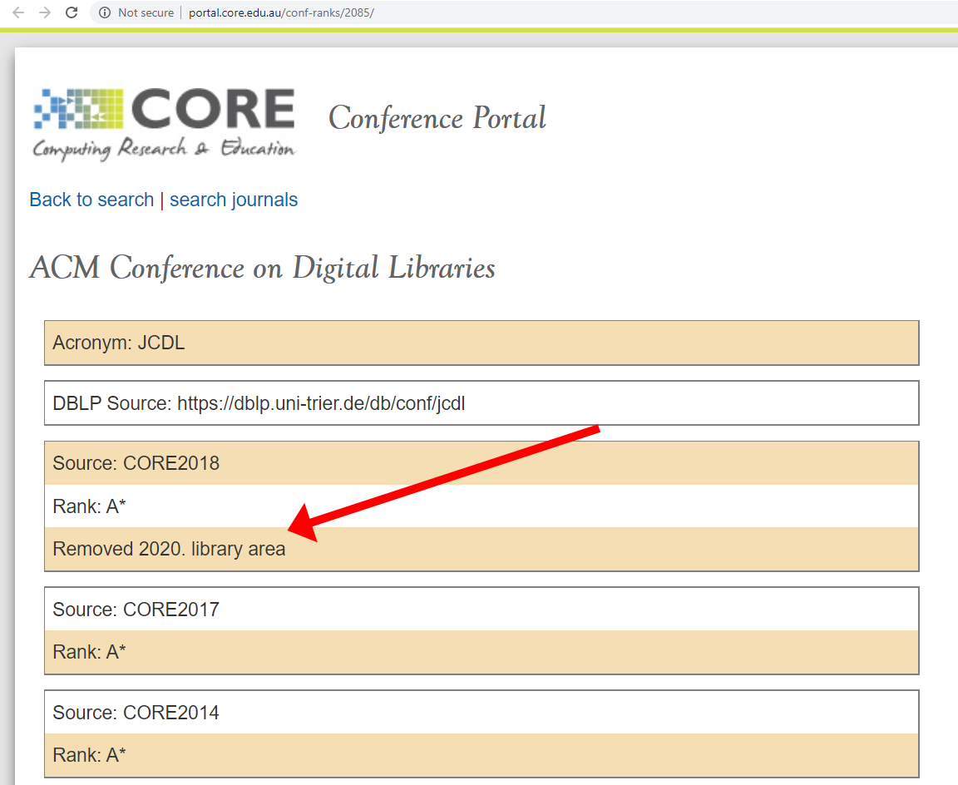Click the Conference Portal heading
Screen dimensions: 958x785
click(x=437, y=118)
